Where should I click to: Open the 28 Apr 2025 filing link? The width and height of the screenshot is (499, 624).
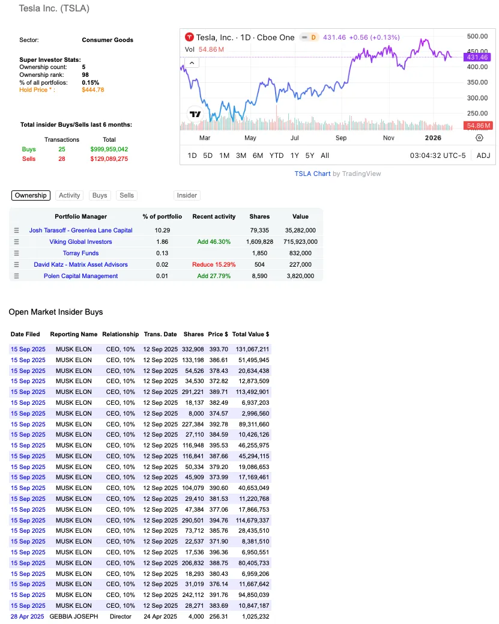(x=27, y=616)
